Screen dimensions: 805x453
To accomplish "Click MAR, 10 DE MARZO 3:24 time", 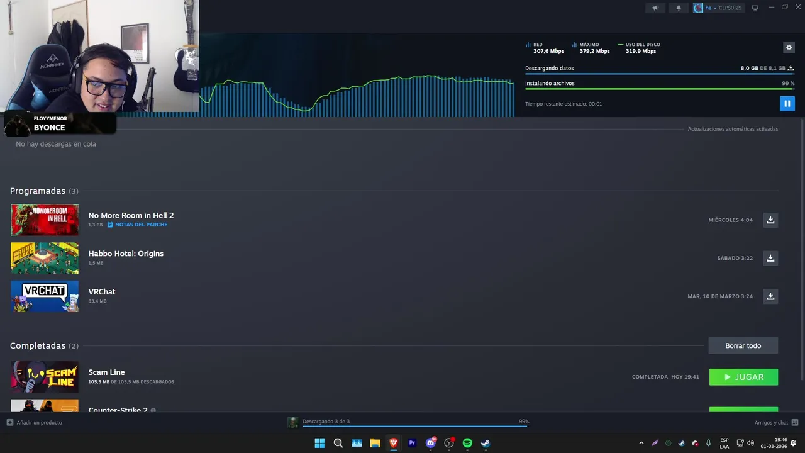I will (x=720, y=296).
